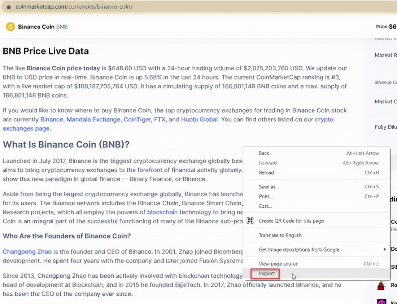Open the FTX link
The image size is (397, 304).
pos(160,119)
